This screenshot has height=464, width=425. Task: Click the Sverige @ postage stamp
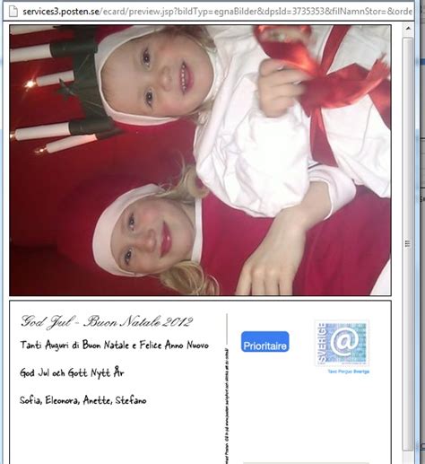click(342, 343)
